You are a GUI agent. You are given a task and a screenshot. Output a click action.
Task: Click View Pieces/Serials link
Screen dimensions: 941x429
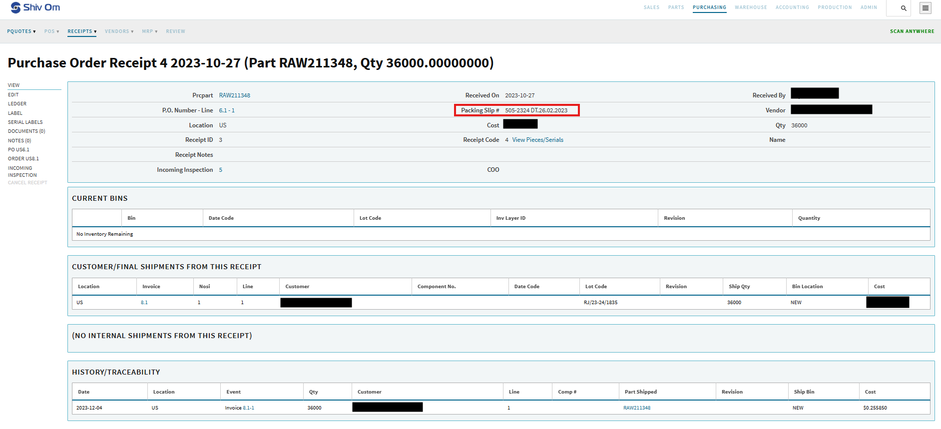point(537,140)
